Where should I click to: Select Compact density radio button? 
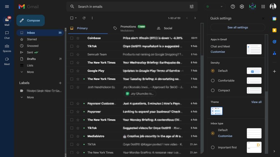pyautogui.click(x=213, y=90)
